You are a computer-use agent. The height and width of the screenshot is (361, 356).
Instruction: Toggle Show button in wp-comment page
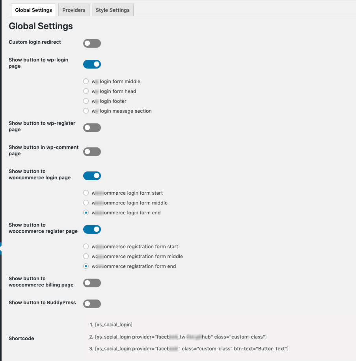[92, 152]
